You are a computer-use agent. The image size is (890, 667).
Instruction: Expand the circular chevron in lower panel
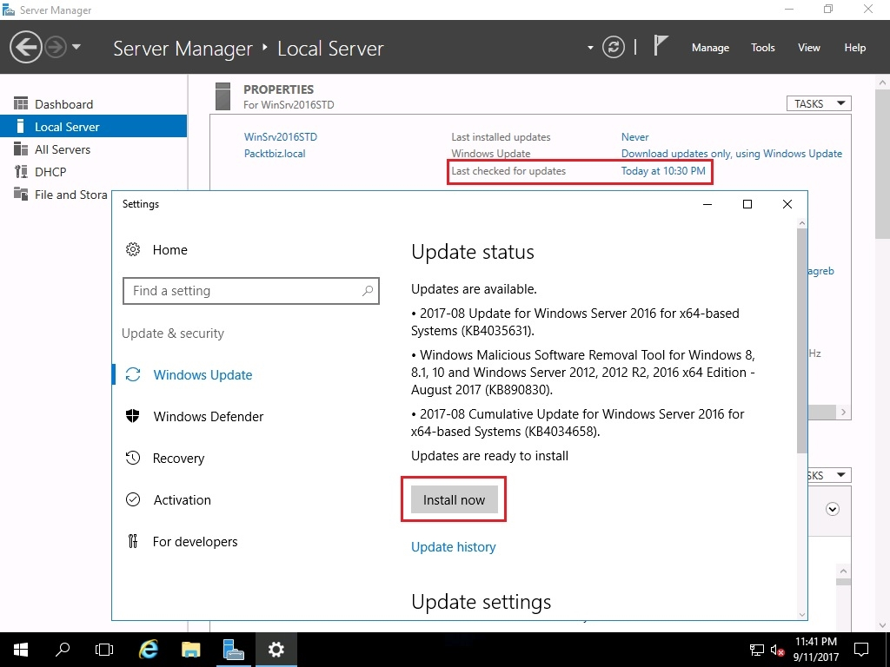[833, 510]
